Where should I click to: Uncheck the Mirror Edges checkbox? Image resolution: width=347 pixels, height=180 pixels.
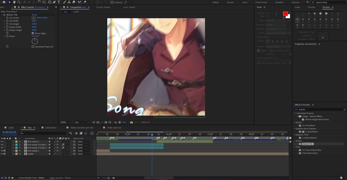click(33, 33)
